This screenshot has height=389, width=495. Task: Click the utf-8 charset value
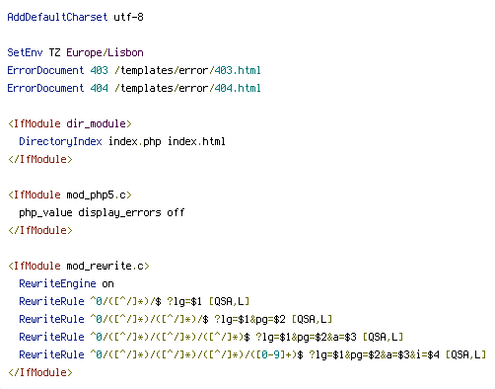[128, 17]
